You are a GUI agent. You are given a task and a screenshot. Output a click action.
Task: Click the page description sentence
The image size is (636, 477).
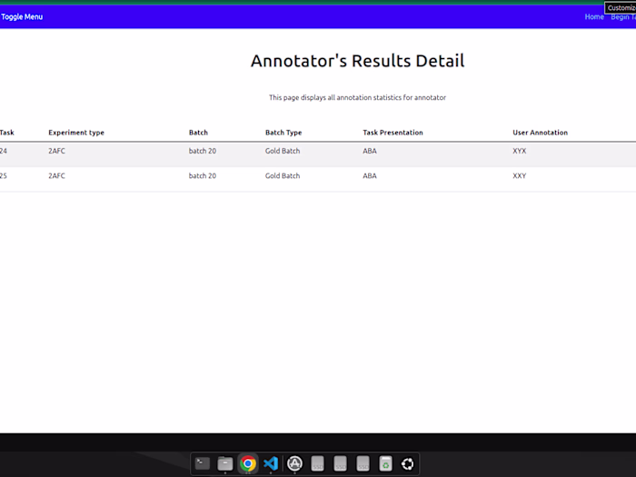pyautogui.click(x=357, y=98)
